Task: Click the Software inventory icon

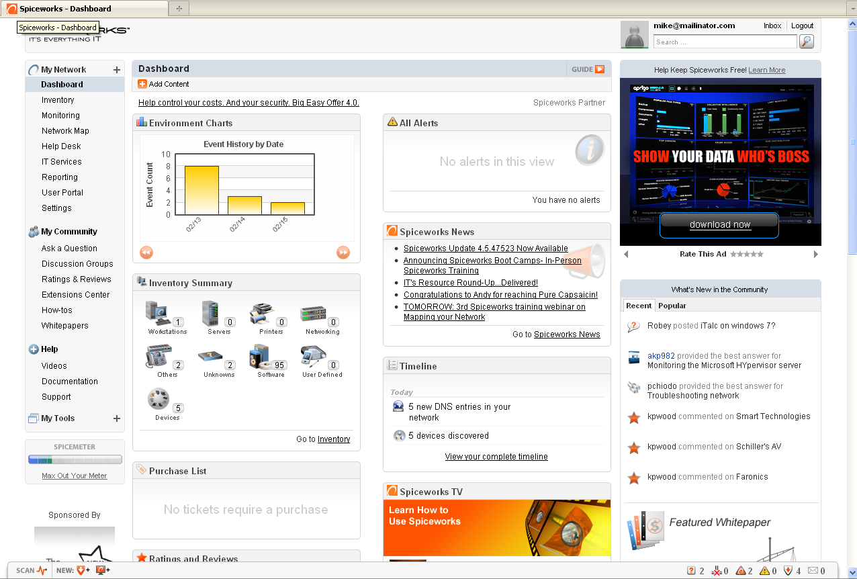Action: tap(261, 357)
